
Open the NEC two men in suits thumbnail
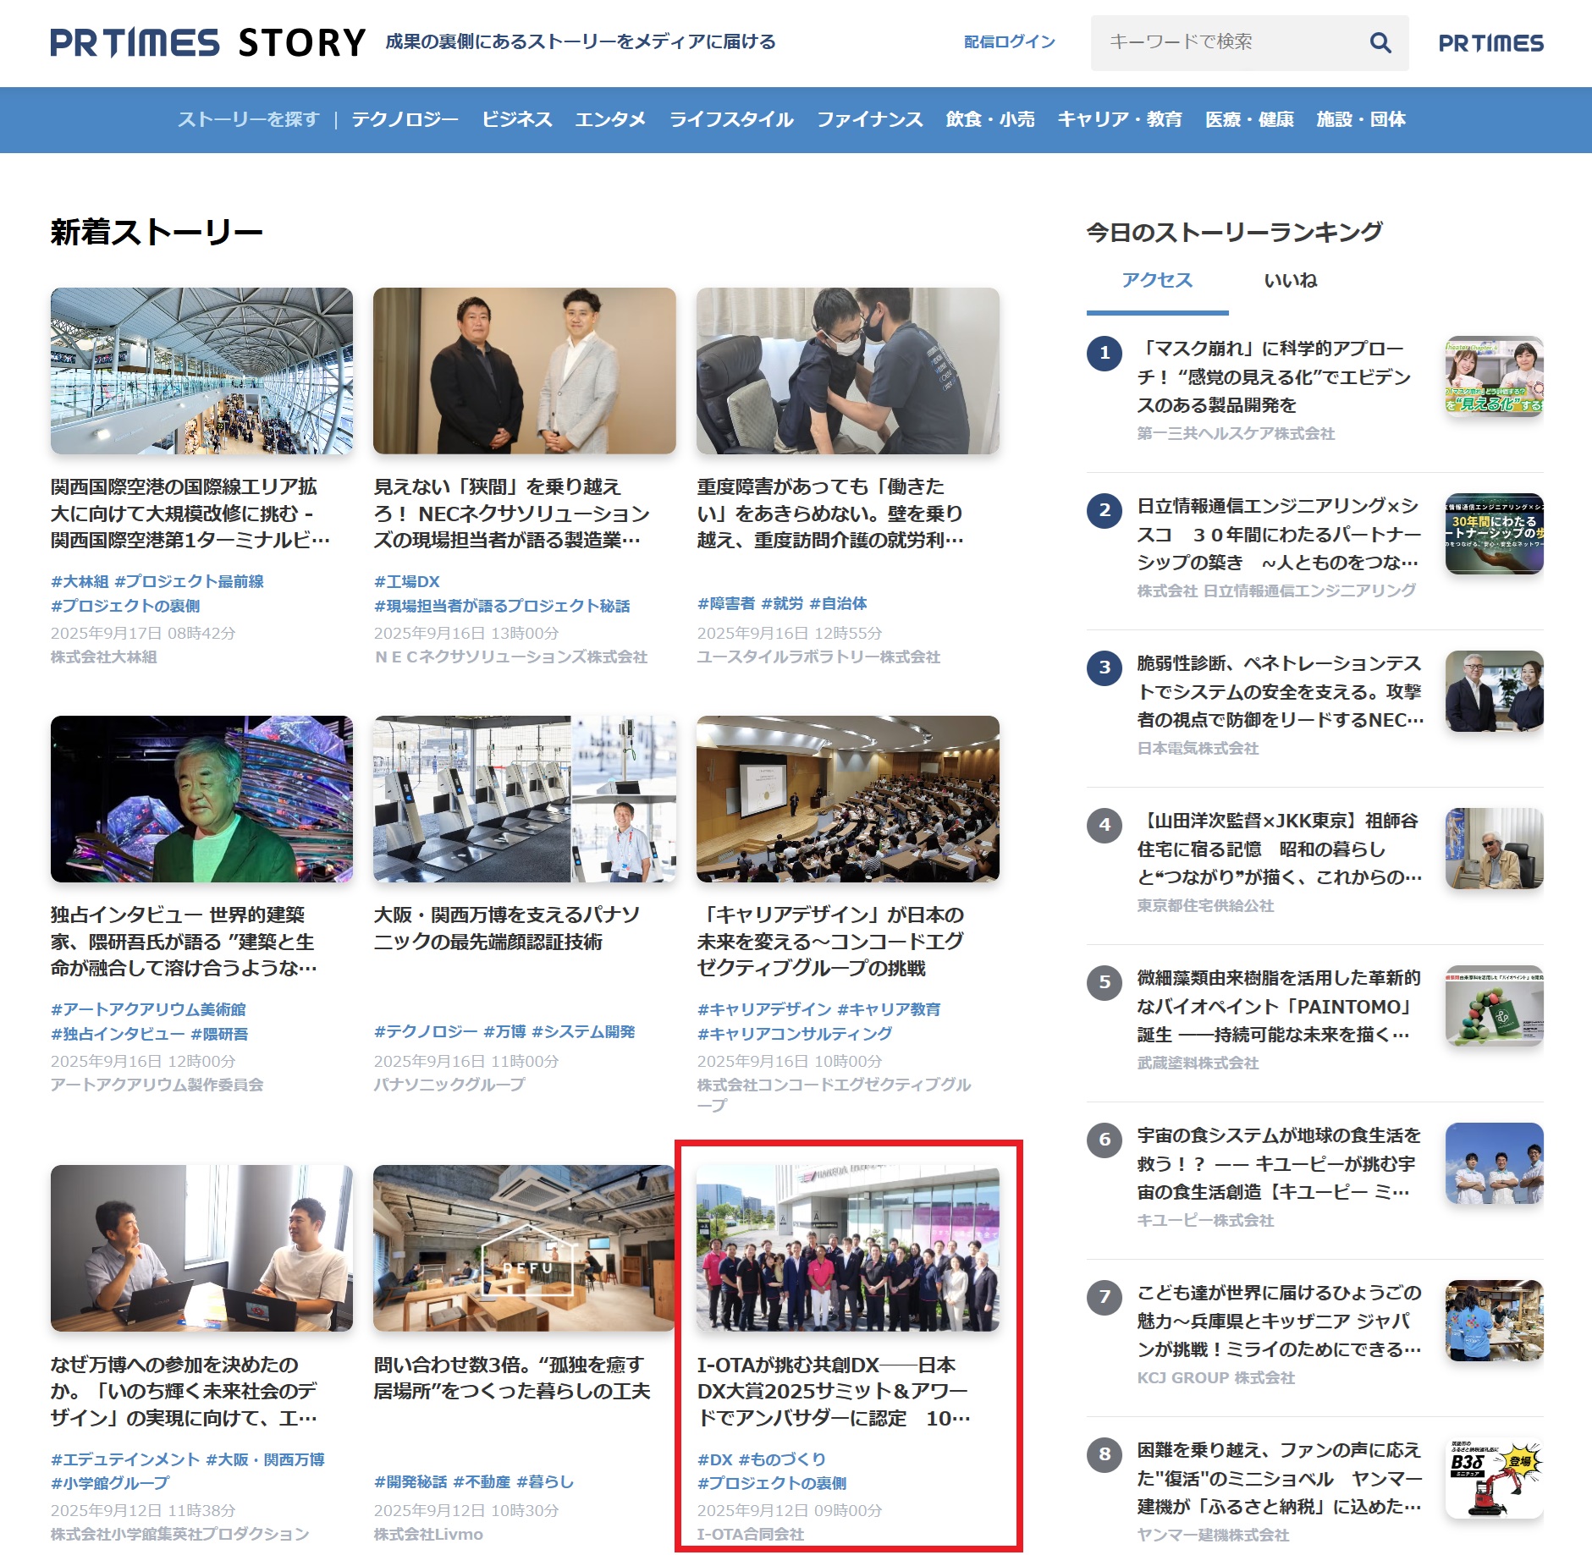[x=525, y=371]
